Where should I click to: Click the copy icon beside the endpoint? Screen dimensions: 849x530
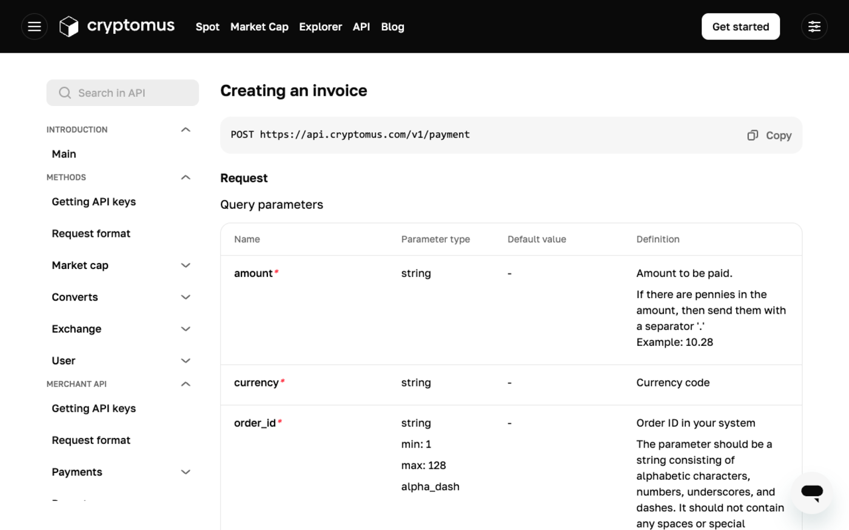(x=753, y=135)
